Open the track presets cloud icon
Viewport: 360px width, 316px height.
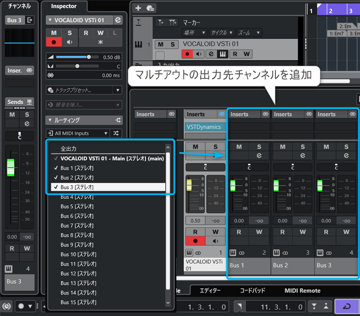click(150, 8)
